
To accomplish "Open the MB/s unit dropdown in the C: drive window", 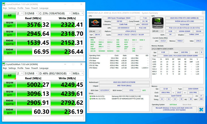I will (78, 13).
